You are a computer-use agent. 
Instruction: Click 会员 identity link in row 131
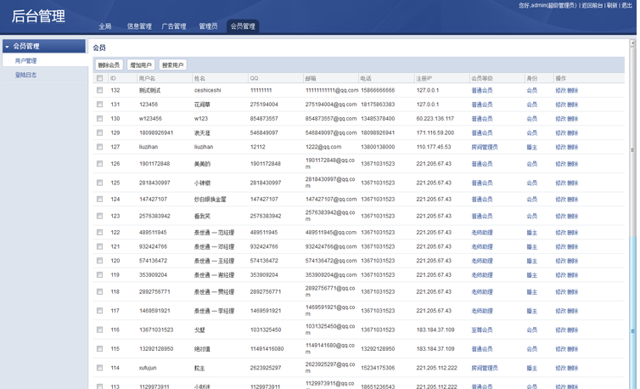(532, 104)
